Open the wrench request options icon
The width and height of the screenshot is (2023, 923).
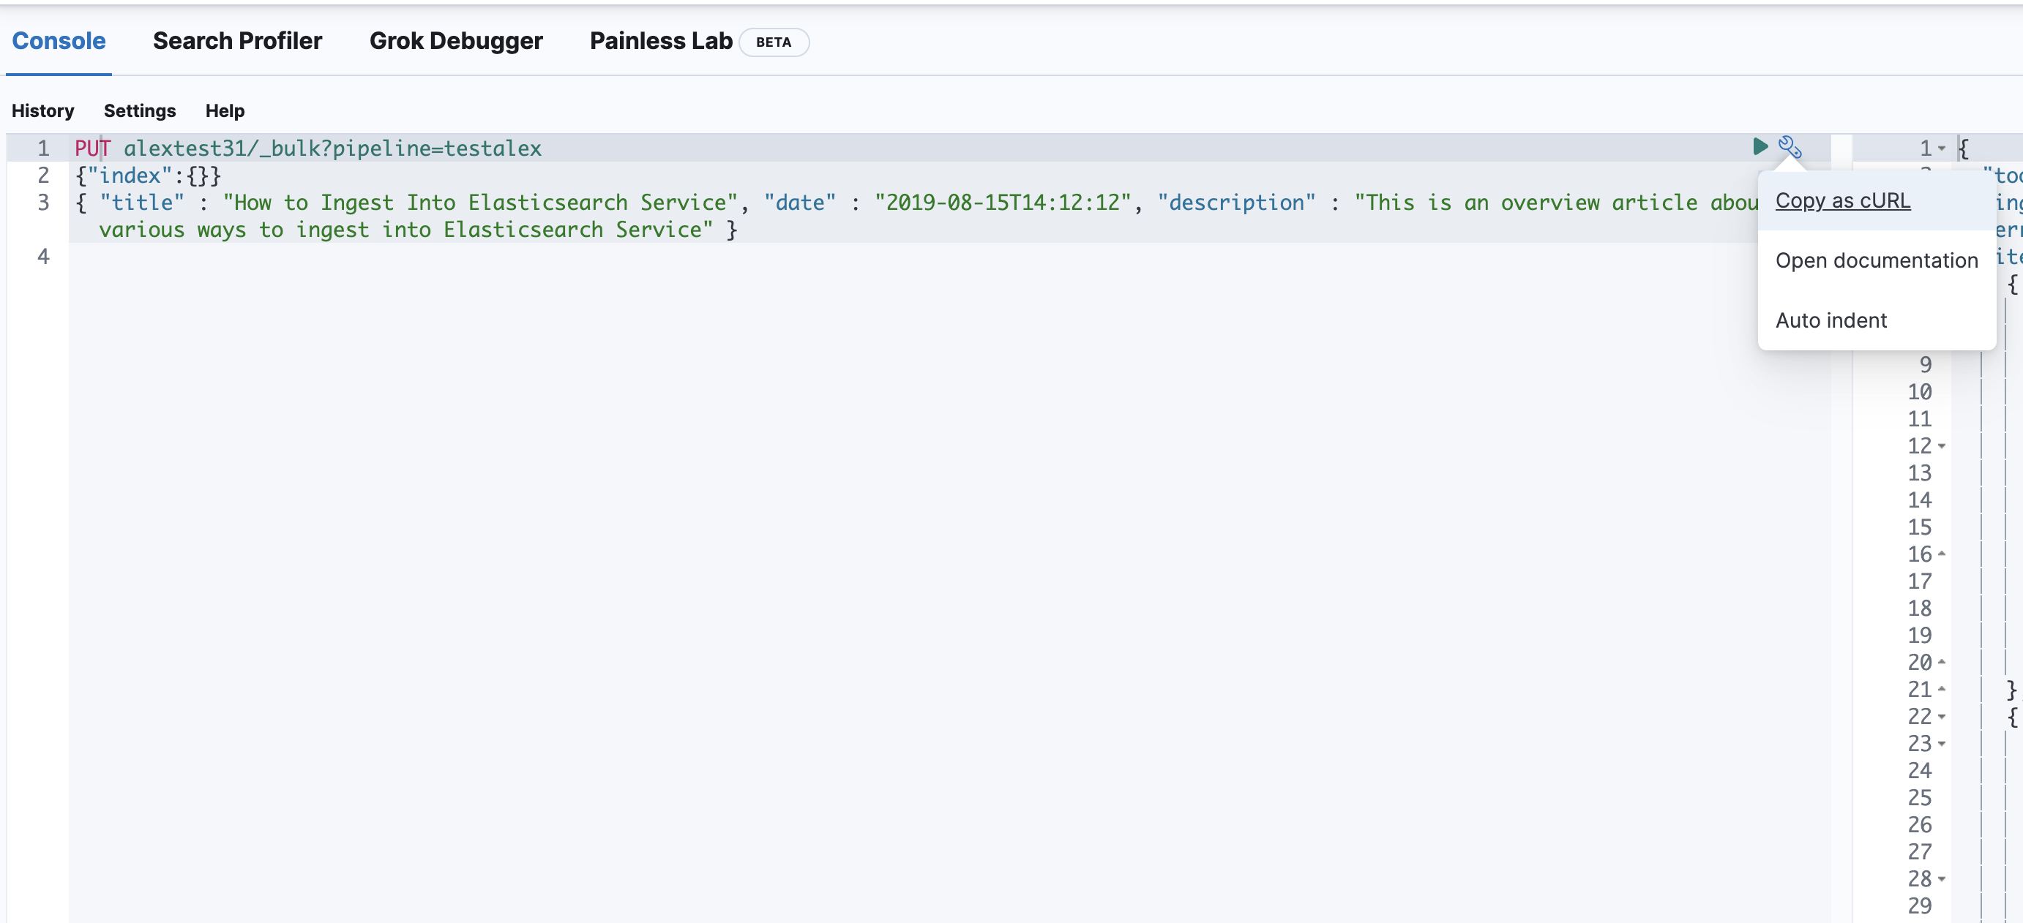(x=1790, y=147)
